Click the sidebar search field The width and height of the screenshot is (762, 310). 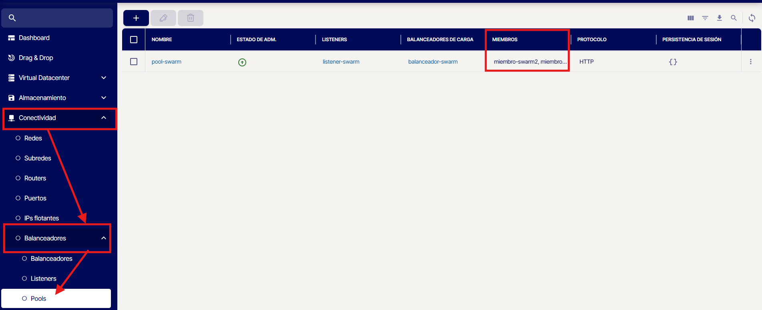coord(60,18)
